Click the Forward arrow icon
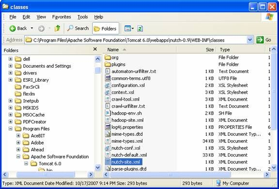This screenshot has height=189, width=279. pyautogui.click(x=41, y=29)
